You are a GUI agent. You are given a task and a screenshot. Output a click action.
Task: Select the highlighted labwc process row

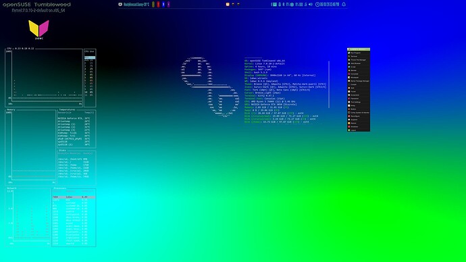pos(74,197)
